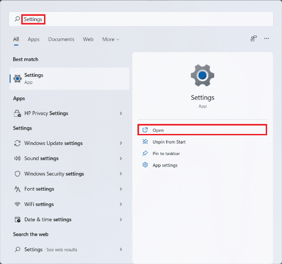Open Settings - See web results entry
Image resolution: width=282 pixels, height=264 pixels.
[x=70, y=249]
